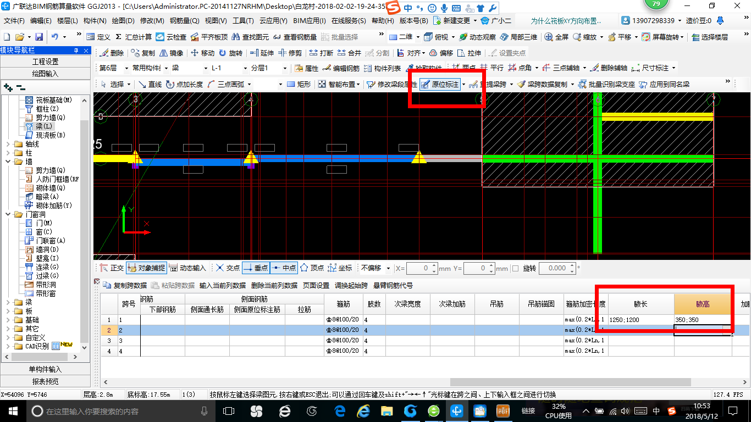Click 全屏 full screen zoom
The image size is (751, 422).
[556, 37]
